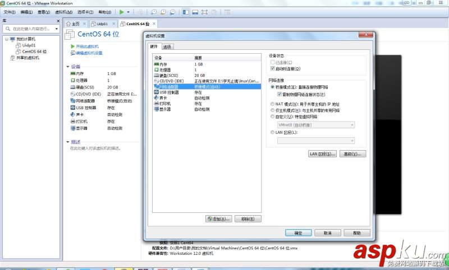The height and width of the screenshot is (270, 449).
Task: Select the 硬件 tab in settings dialog
Action: (x=154, y=46)
